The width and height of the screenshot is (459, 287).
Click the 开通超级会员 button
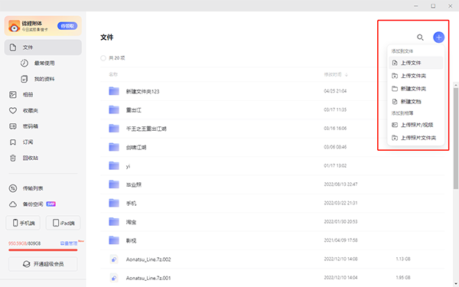coord(43,264)
